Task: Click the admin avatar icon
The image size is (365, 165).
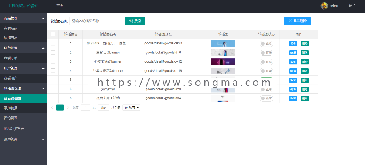Action: [324, 6]
